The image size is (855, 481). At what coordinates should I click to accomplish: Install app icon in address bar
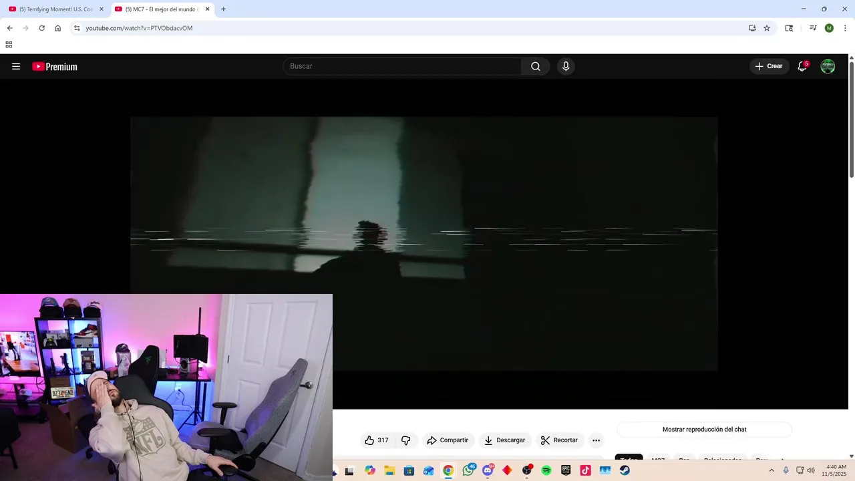[x=752, y=28]
